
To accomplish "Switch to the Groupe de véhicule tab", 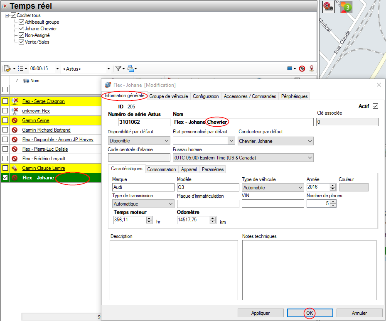I will tap(168, 96).
